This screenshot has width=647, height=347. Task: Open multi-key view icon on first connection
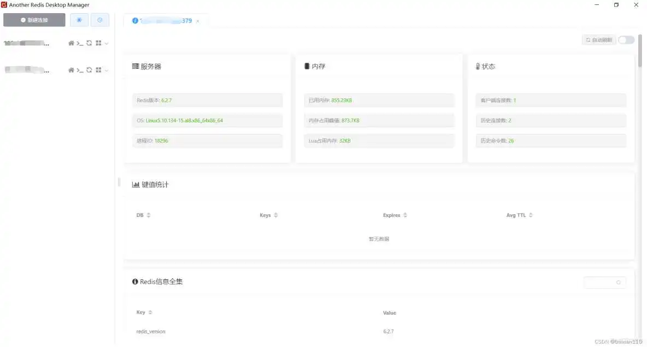(x=98, y=43)
